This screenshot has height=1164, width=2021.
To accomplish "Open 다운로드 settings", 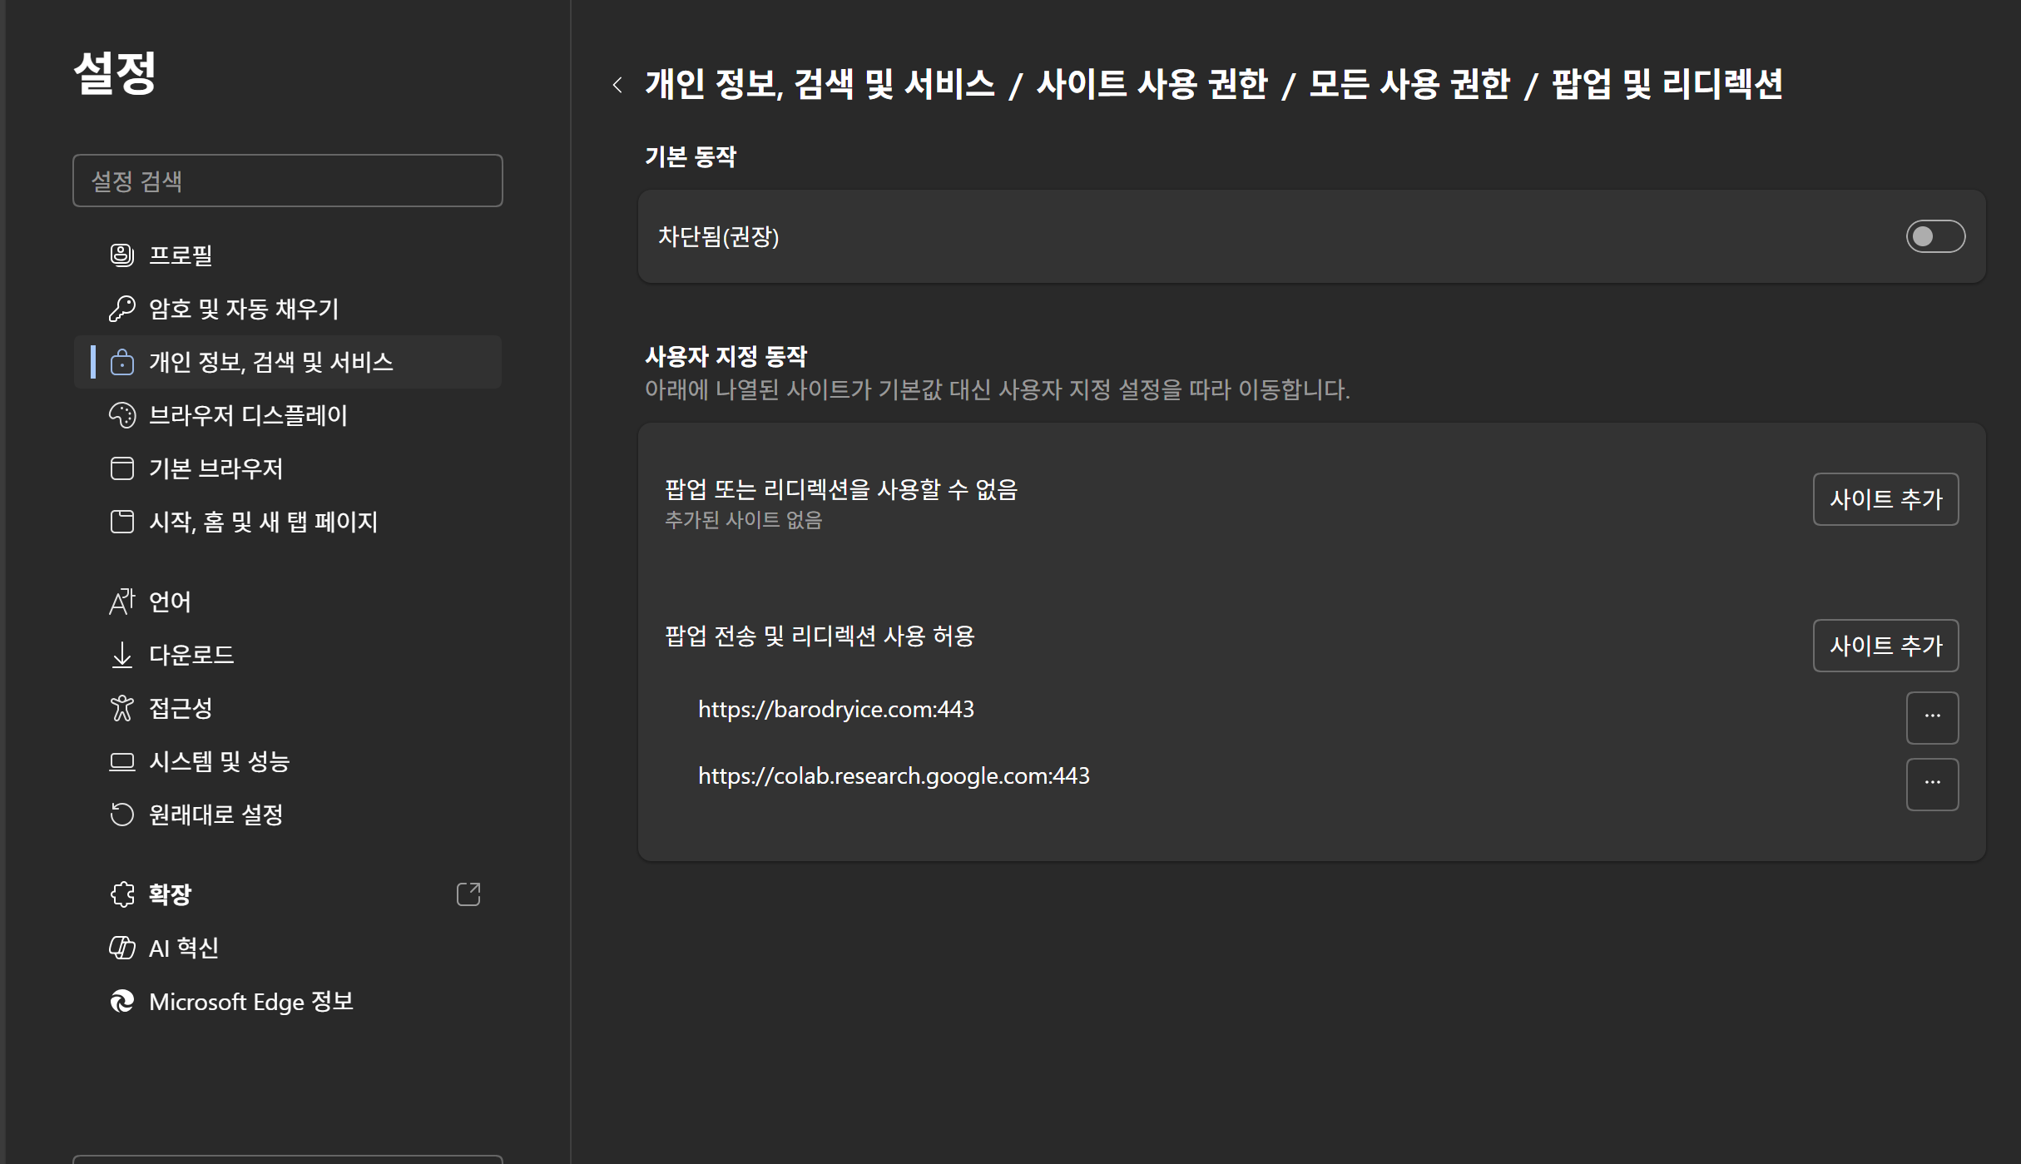I will (x=288, y=655).
